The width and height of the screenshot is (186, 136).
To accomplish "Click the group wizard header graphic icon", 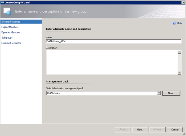I will (x=7, y=12).
